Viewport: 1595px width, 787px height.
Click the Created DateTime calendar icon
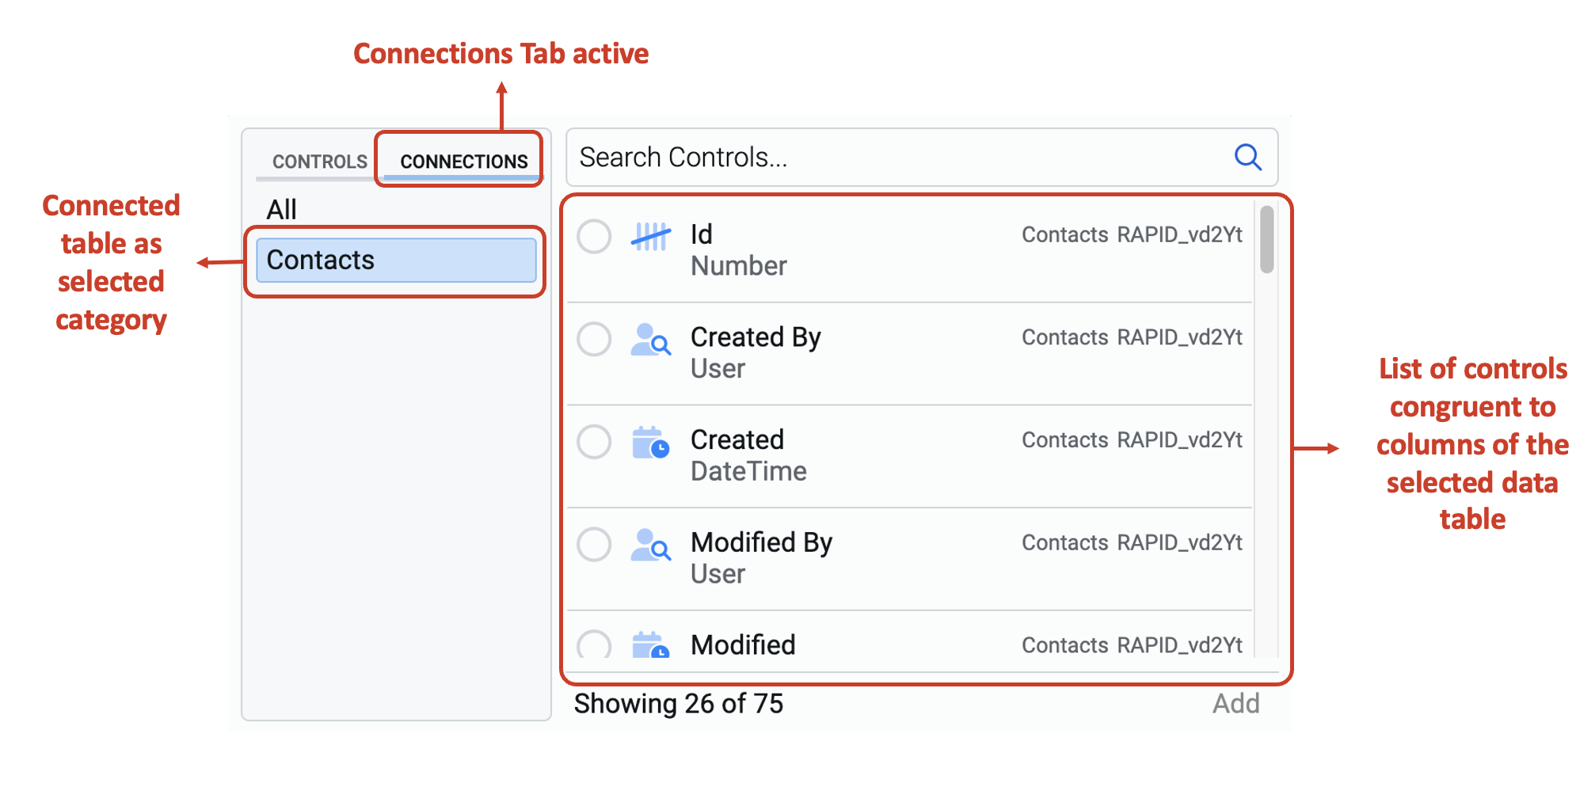(651, 443)
